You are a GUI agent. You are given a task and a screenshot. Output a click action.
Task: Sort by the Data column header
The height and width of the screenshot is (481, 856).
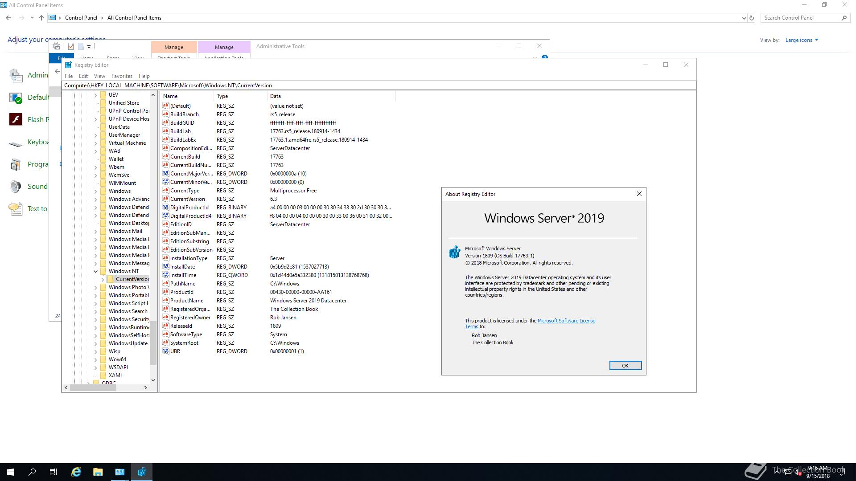pos(331,96)
